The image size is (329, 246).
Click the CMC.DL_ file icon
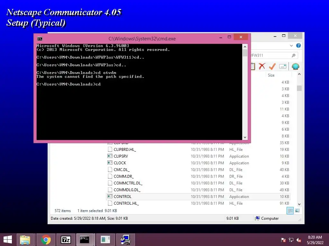pyautogui.click(x=110, y=169)
